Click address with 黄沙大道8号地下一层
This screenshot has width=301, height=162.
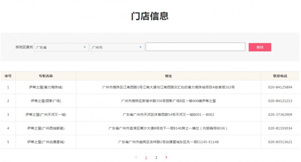click(168, 128)
